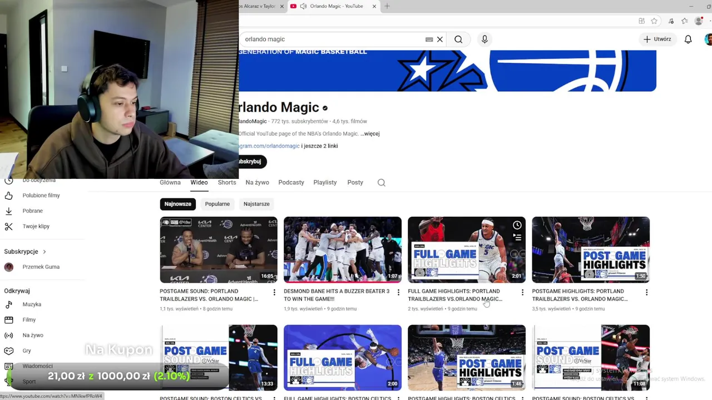Image resolution: width=712 pixels, height=400 pixels.
Task: Click the Orlando Magic channel banner
Action: tap(447, 71)
